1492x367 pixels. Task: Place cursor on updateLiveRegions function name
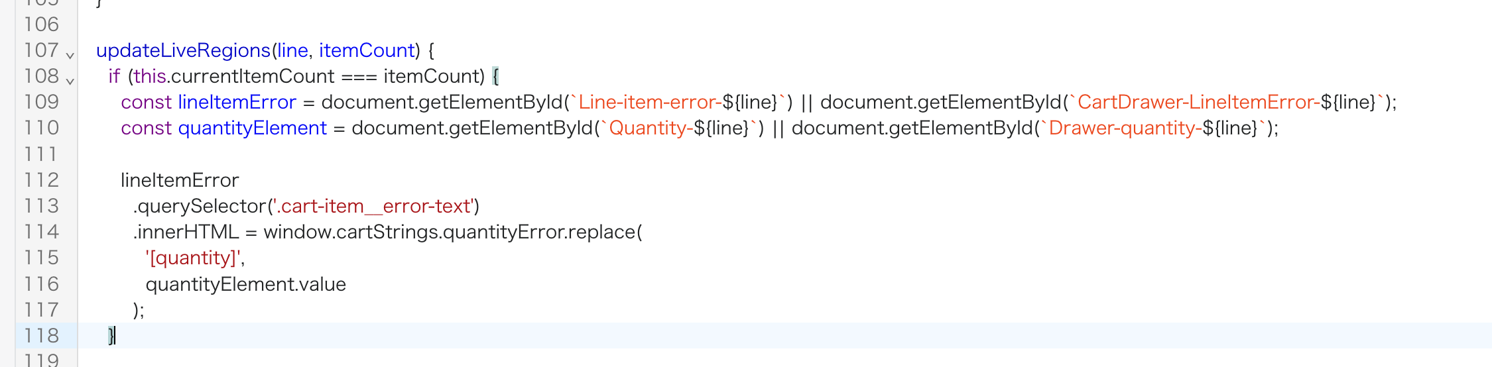pyautogui.click(x=183, y=50)
